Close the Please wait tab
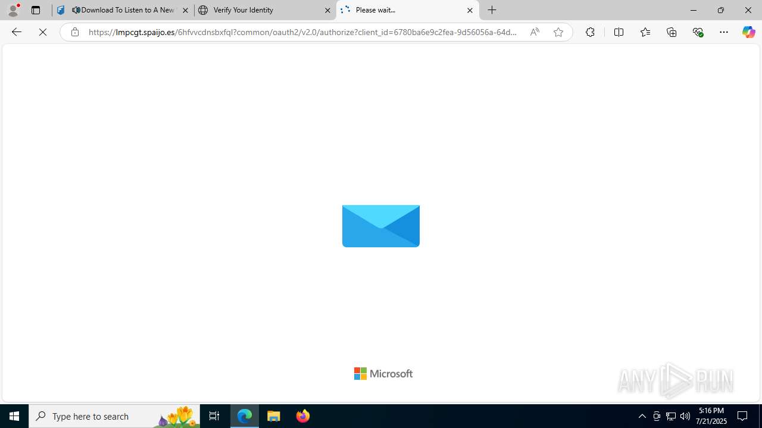762x428 pixels. [470, 10]
